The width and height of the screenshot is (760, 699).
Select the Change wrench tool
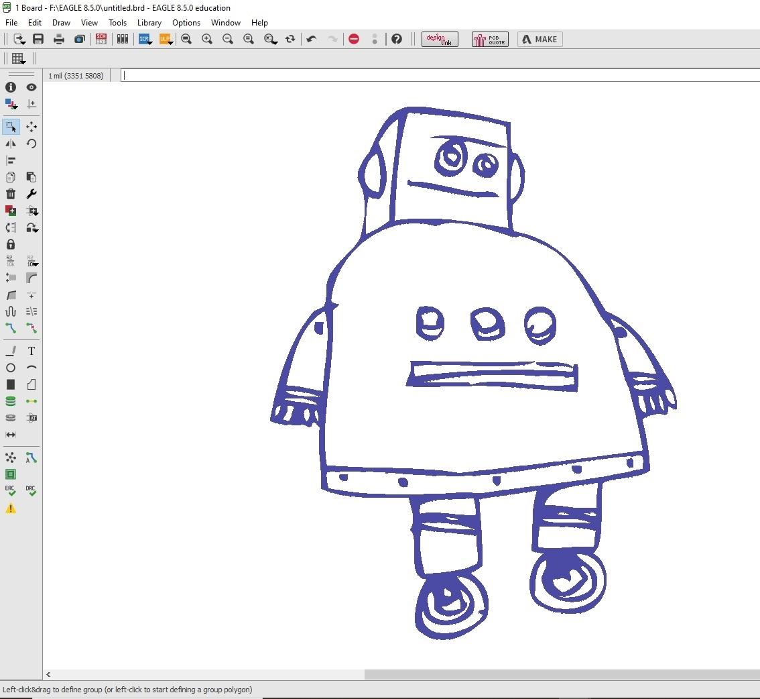[x=31, y=194]
